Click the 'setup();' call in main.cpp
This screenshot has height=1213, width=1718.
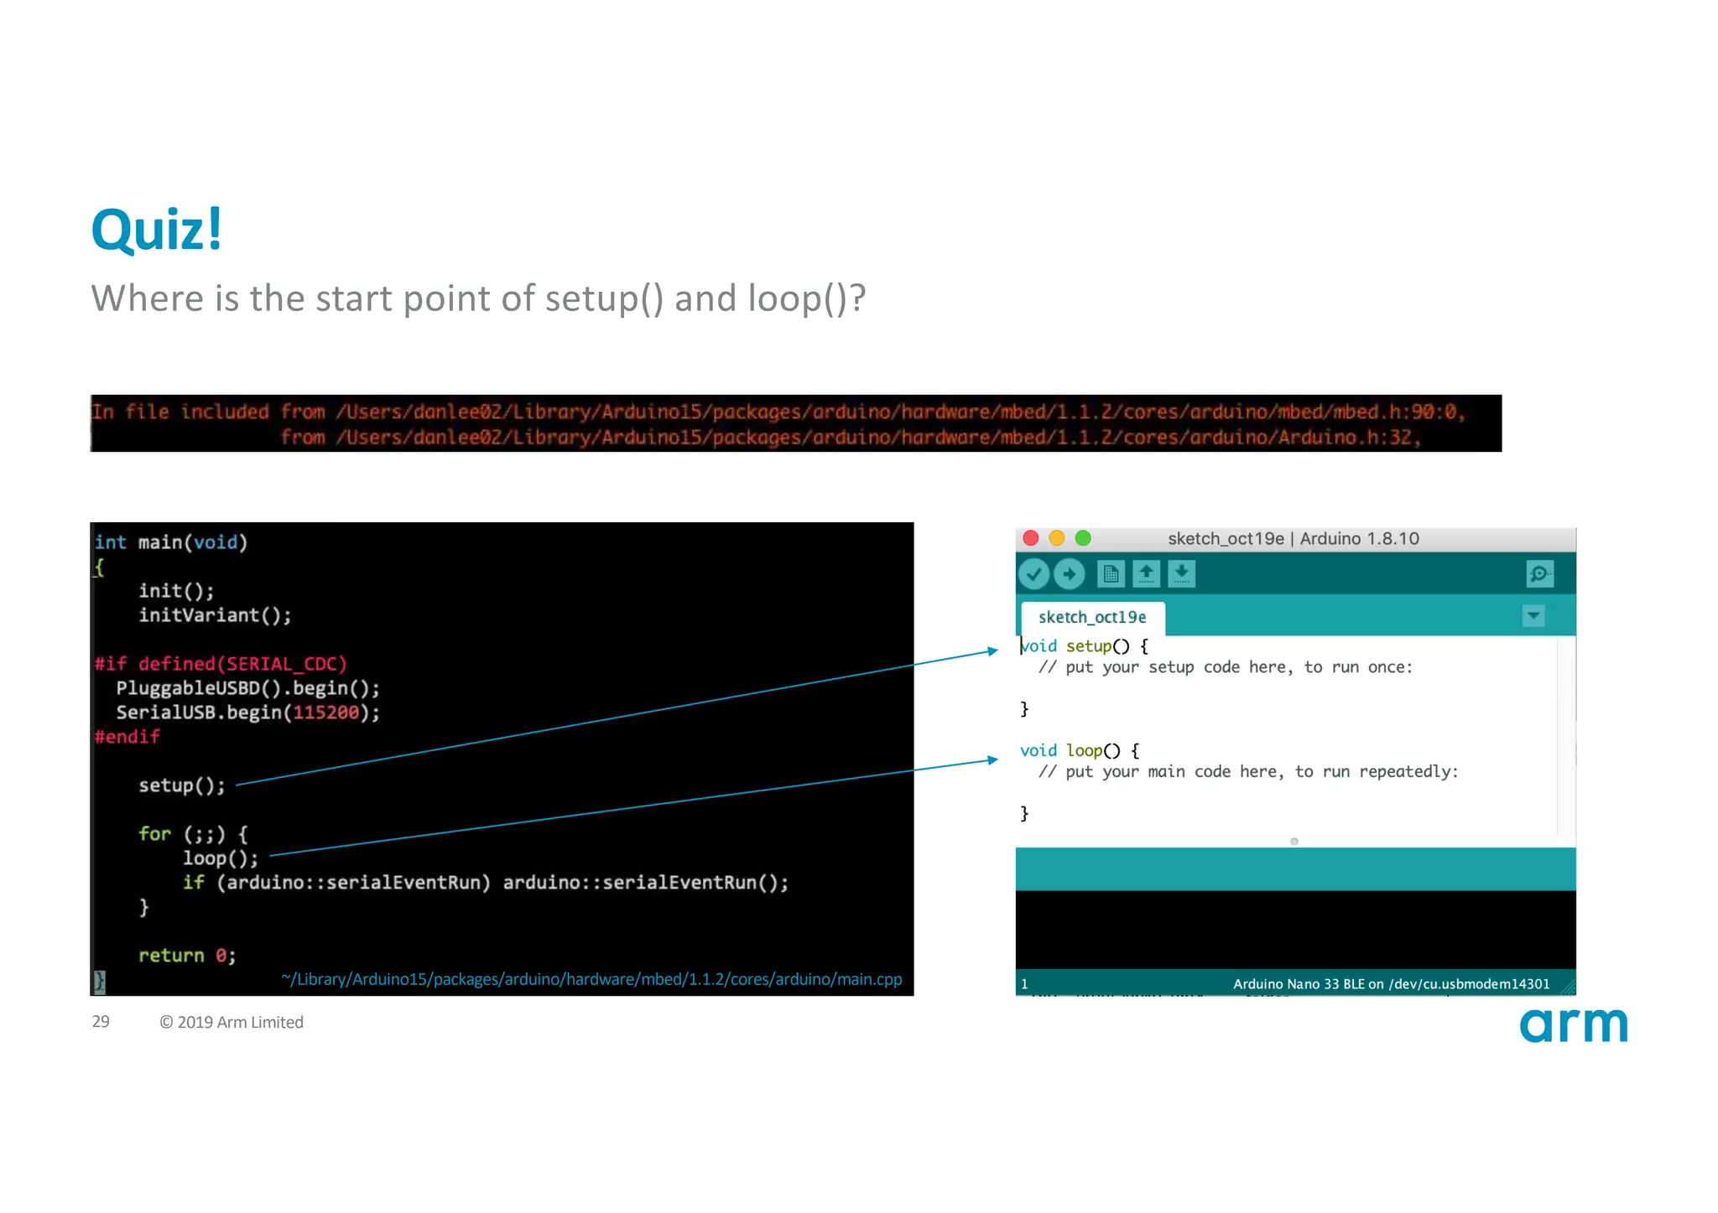pos(182,785)
